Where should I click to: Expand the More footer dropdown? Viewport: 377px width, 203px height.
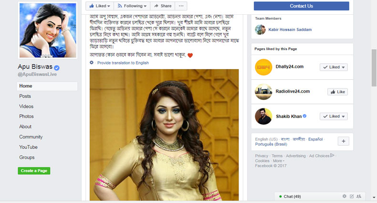pos(279,161)
